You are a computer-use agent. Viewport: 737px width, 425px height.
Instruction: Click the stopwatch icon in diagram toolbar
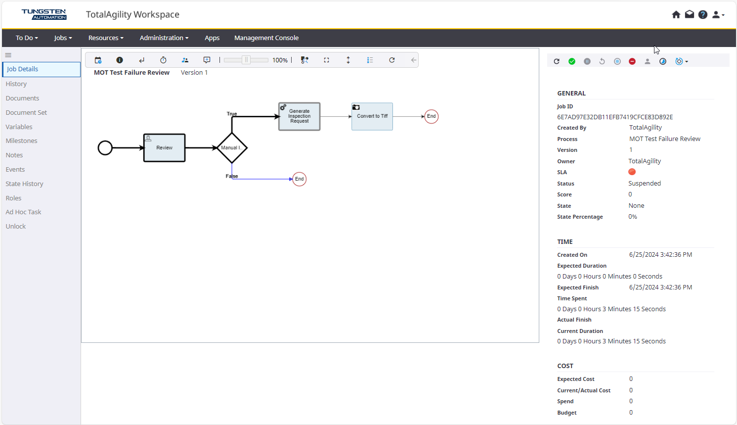coord(163,60)
